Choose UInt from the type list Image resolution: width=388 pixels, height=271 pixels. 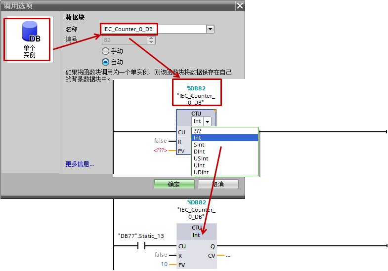[225, 165]
